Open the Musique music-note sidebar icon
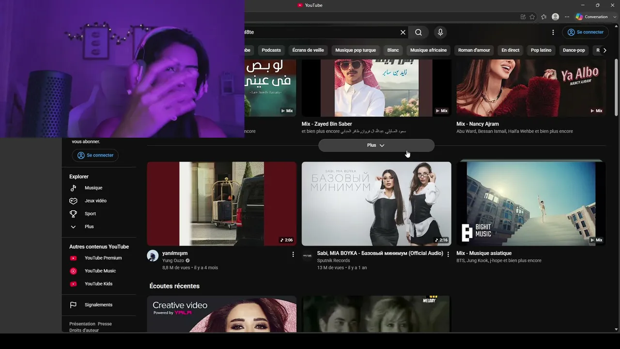 tap(73, 188)
